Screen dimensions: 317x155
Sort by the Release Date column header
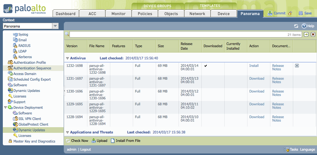[x=190, y=46]
